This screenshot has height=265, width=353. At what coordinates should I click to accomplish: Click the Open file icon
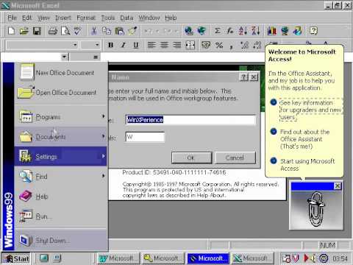[24, 31]
